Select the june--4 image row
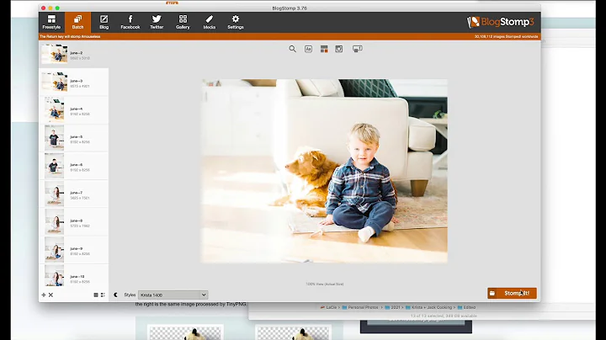 tap(73, 110)
